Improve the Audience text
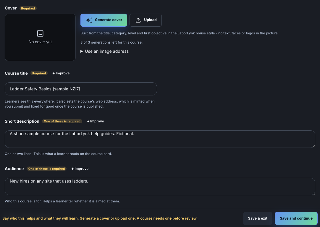This screenshot has width=320, height=227. point(80,169)
